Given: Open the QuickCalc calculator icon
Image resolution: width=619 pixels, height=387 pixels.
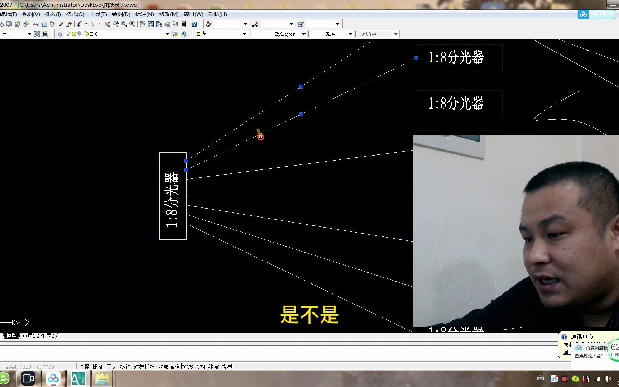Looking at the screenshot, I should (x=184, y=24).
